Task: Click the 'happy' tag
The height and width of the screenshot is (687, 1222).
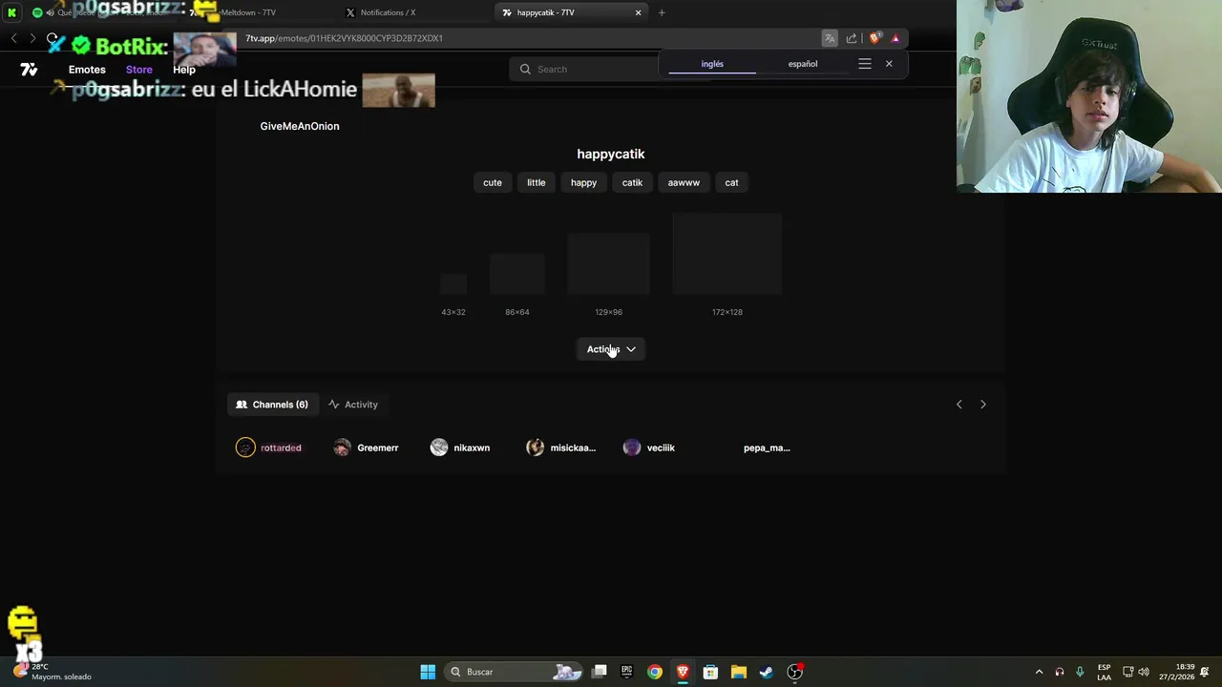Action: pyautogui.click(x=583, y=182)
